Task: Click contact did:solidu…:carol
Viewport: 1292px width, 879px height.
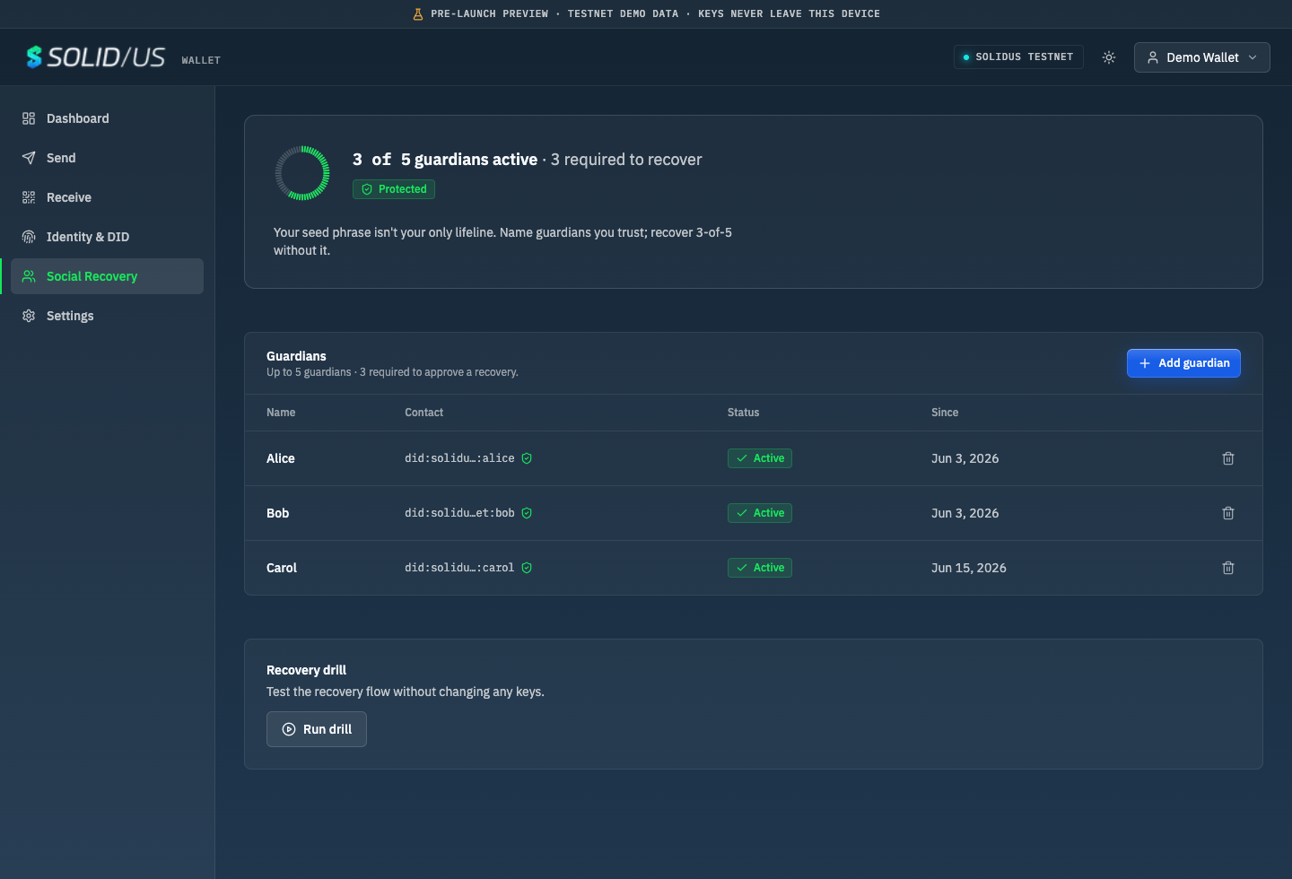Action: coord(459,568)
